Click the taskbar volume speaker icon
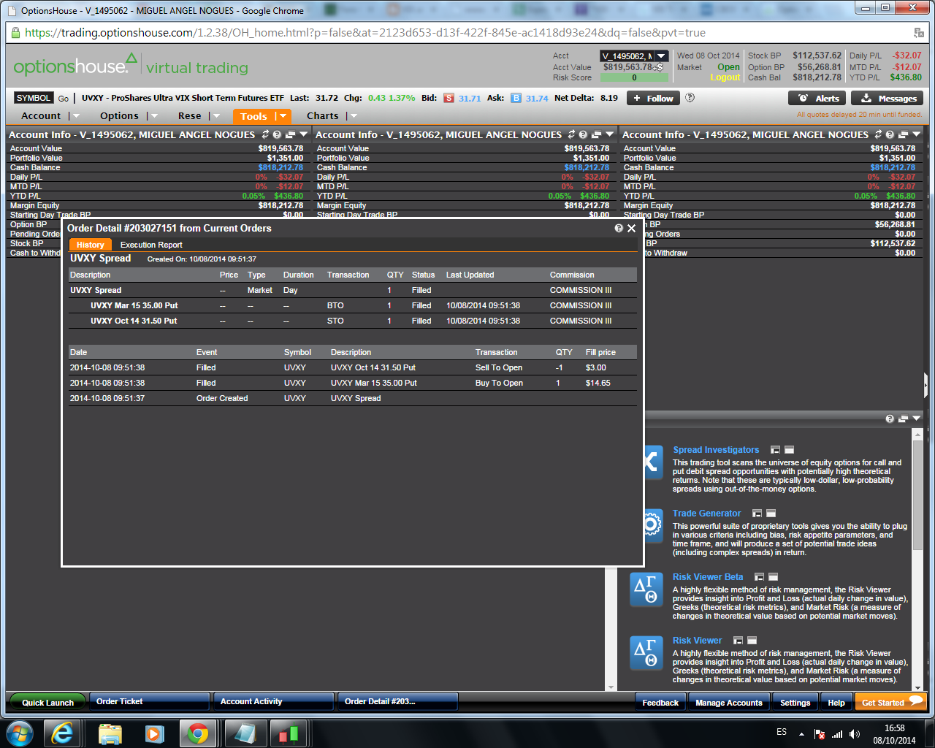 [855, 734]
